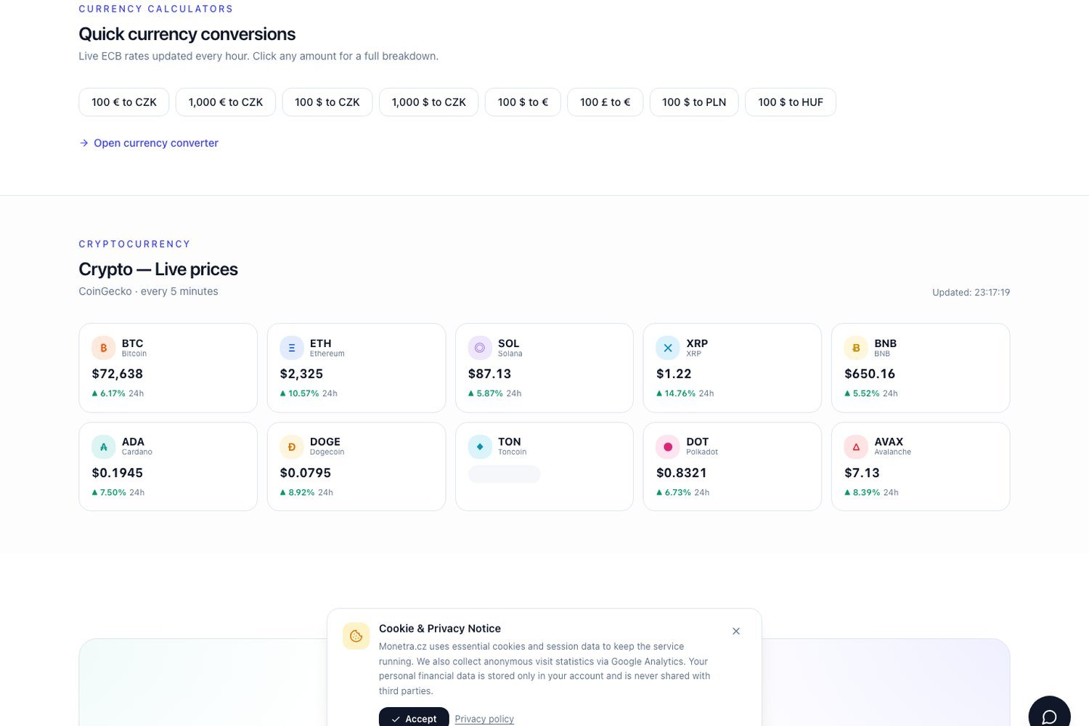Click the XRP coin icon

point(668,348)
